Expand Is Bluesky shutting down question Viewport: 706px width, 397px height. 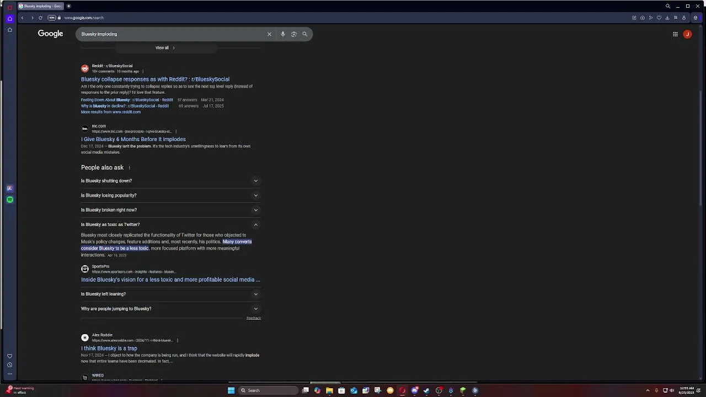[170, 181]
